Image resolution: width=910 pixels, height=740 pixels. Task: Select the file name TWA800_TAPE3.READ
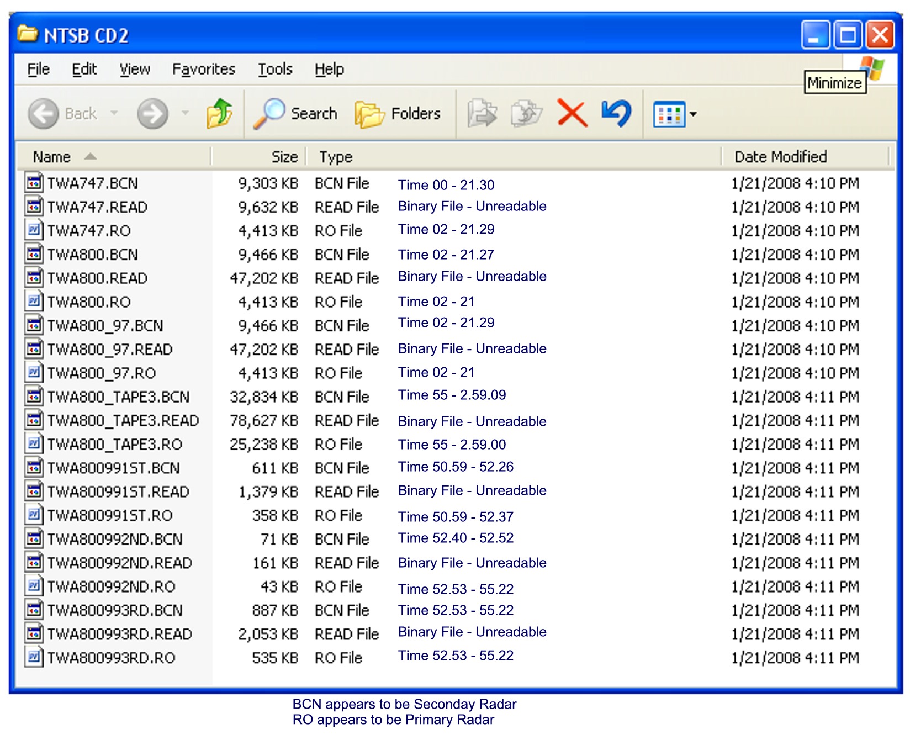point(123,421)
